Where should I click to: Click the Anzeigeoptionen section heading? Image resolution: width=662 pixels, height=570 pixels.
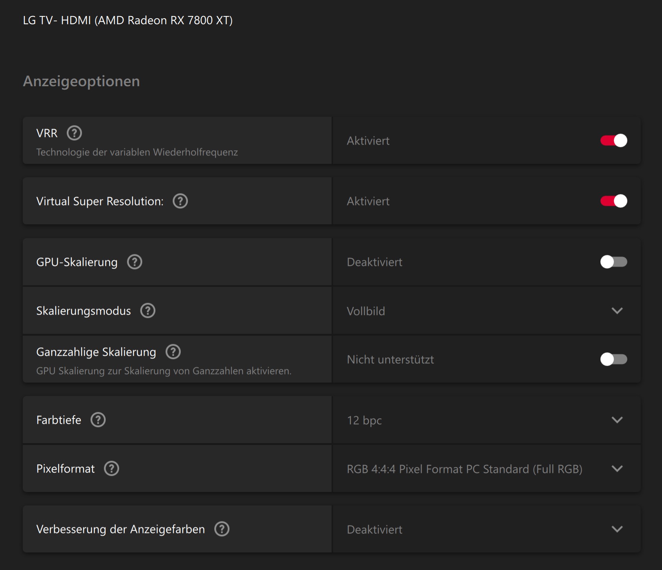(81, 81)
